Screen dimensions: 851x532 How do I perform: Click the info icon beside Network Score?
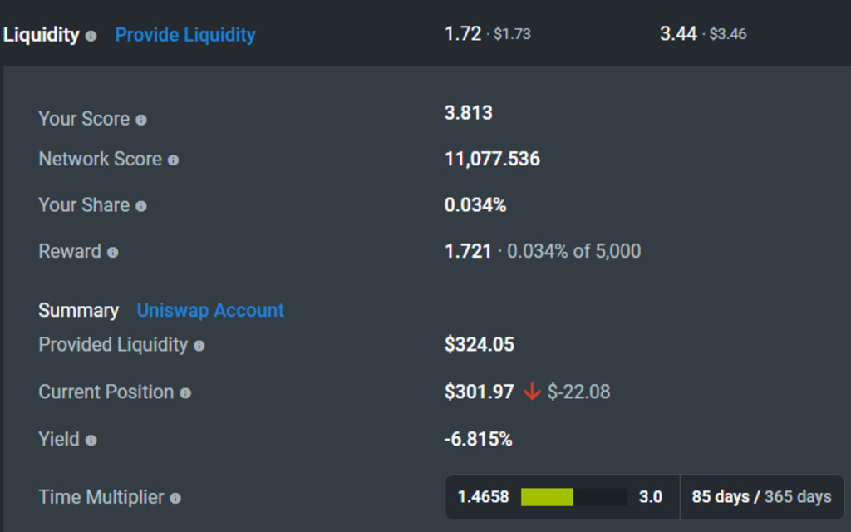[173, 160]
